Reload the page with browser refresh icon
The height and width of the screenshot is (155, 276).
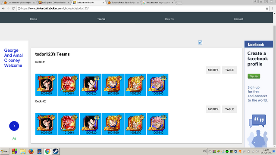pos(13,8)
